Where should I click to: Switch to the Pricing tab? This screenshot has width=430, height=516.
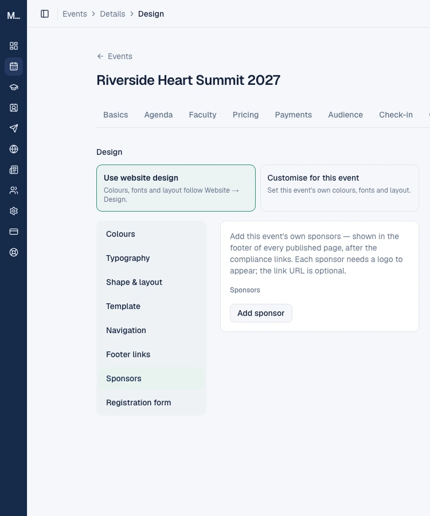pos(245,115)
